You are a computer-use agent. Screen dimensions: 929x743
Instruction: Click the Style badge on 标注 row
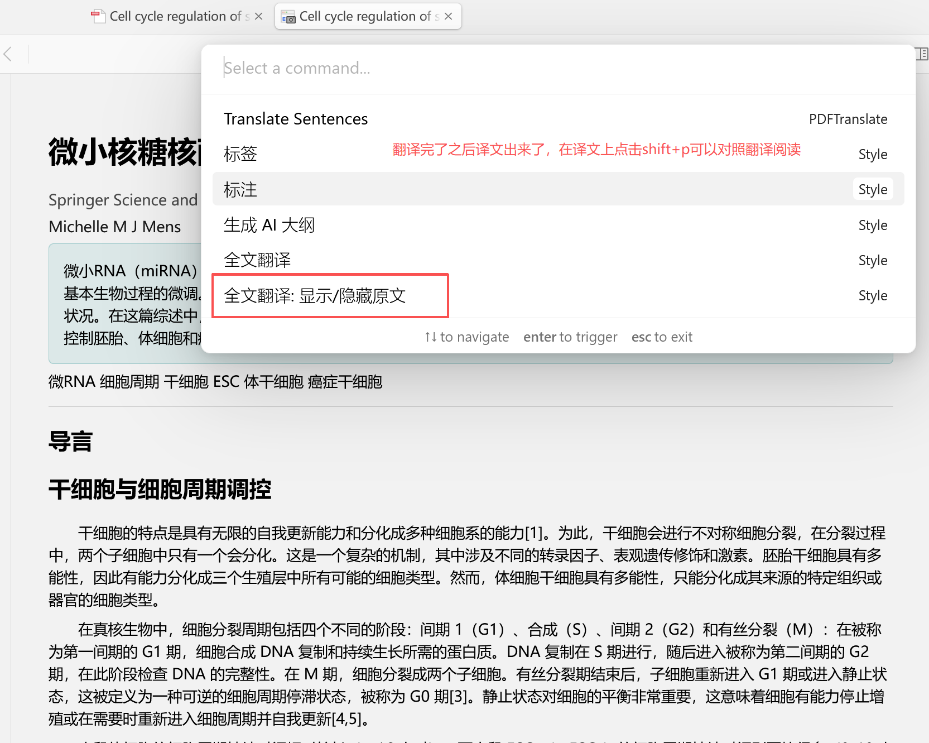(873, 190)
